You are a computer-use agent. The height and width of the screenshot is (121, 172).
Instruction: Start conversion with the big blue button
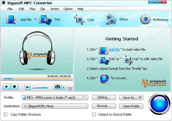point(159,104)
